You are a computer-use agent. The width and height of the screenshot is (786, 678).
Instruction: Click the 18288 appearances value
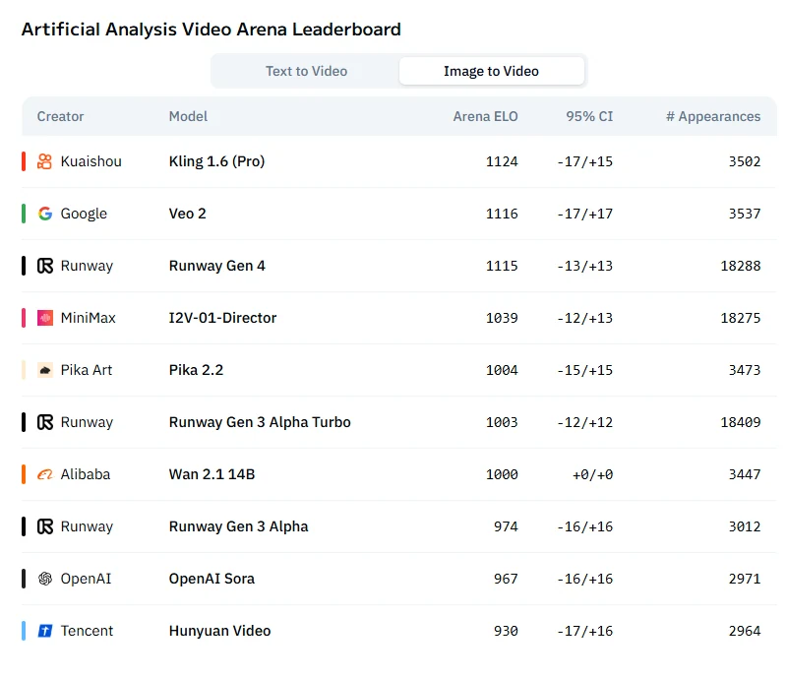[741, 266]
